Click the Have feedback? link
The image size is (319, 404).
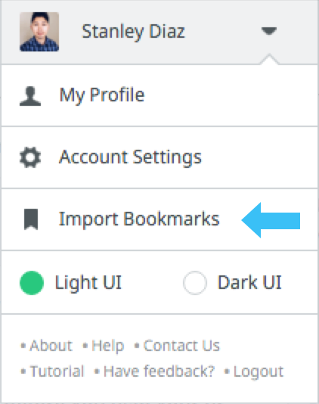pos(159,371)
